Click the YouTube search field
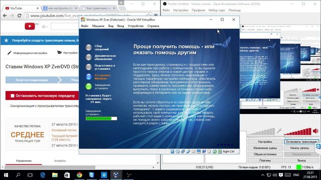Viewport: 321px width, 180px height. tap(65, 26)
